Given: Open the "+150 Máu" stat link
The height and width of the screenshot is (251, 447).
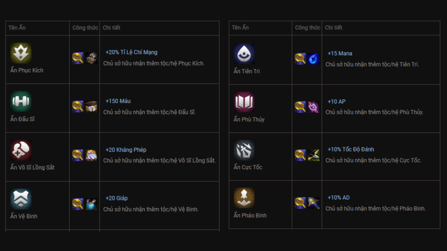Looking at the screenshot, I should [x=118, y=102].
